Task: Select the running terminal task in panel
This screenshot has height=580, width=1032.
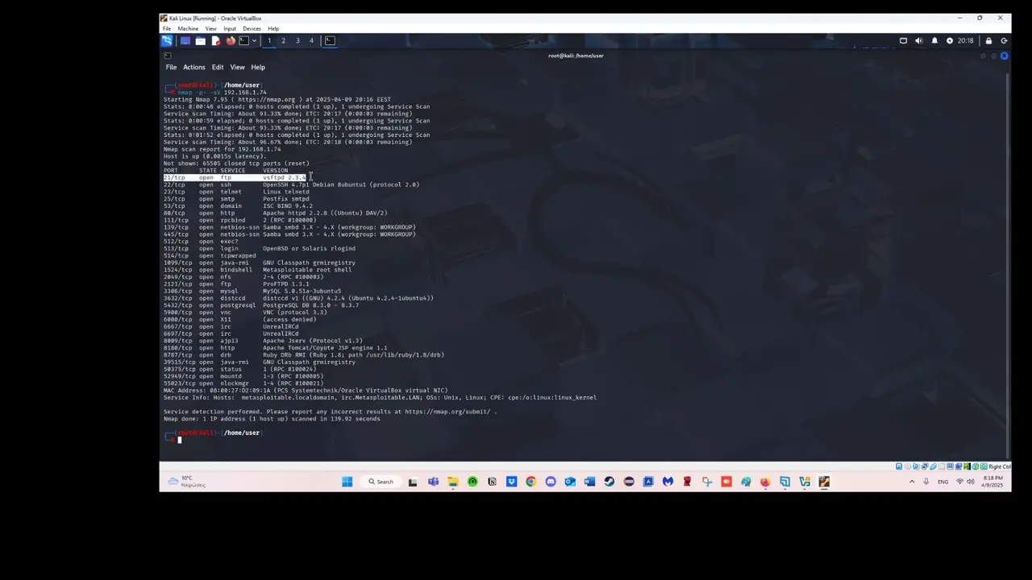Action: [x=330, y=40]
